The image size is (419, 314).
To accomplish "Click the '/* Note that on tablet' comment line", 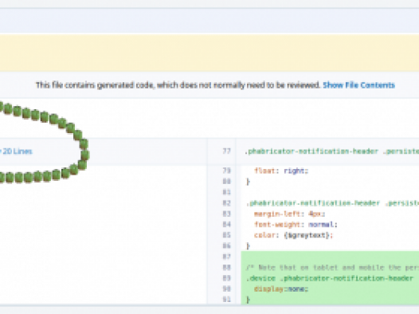I will pyautogui.click(x=332, y=267).
